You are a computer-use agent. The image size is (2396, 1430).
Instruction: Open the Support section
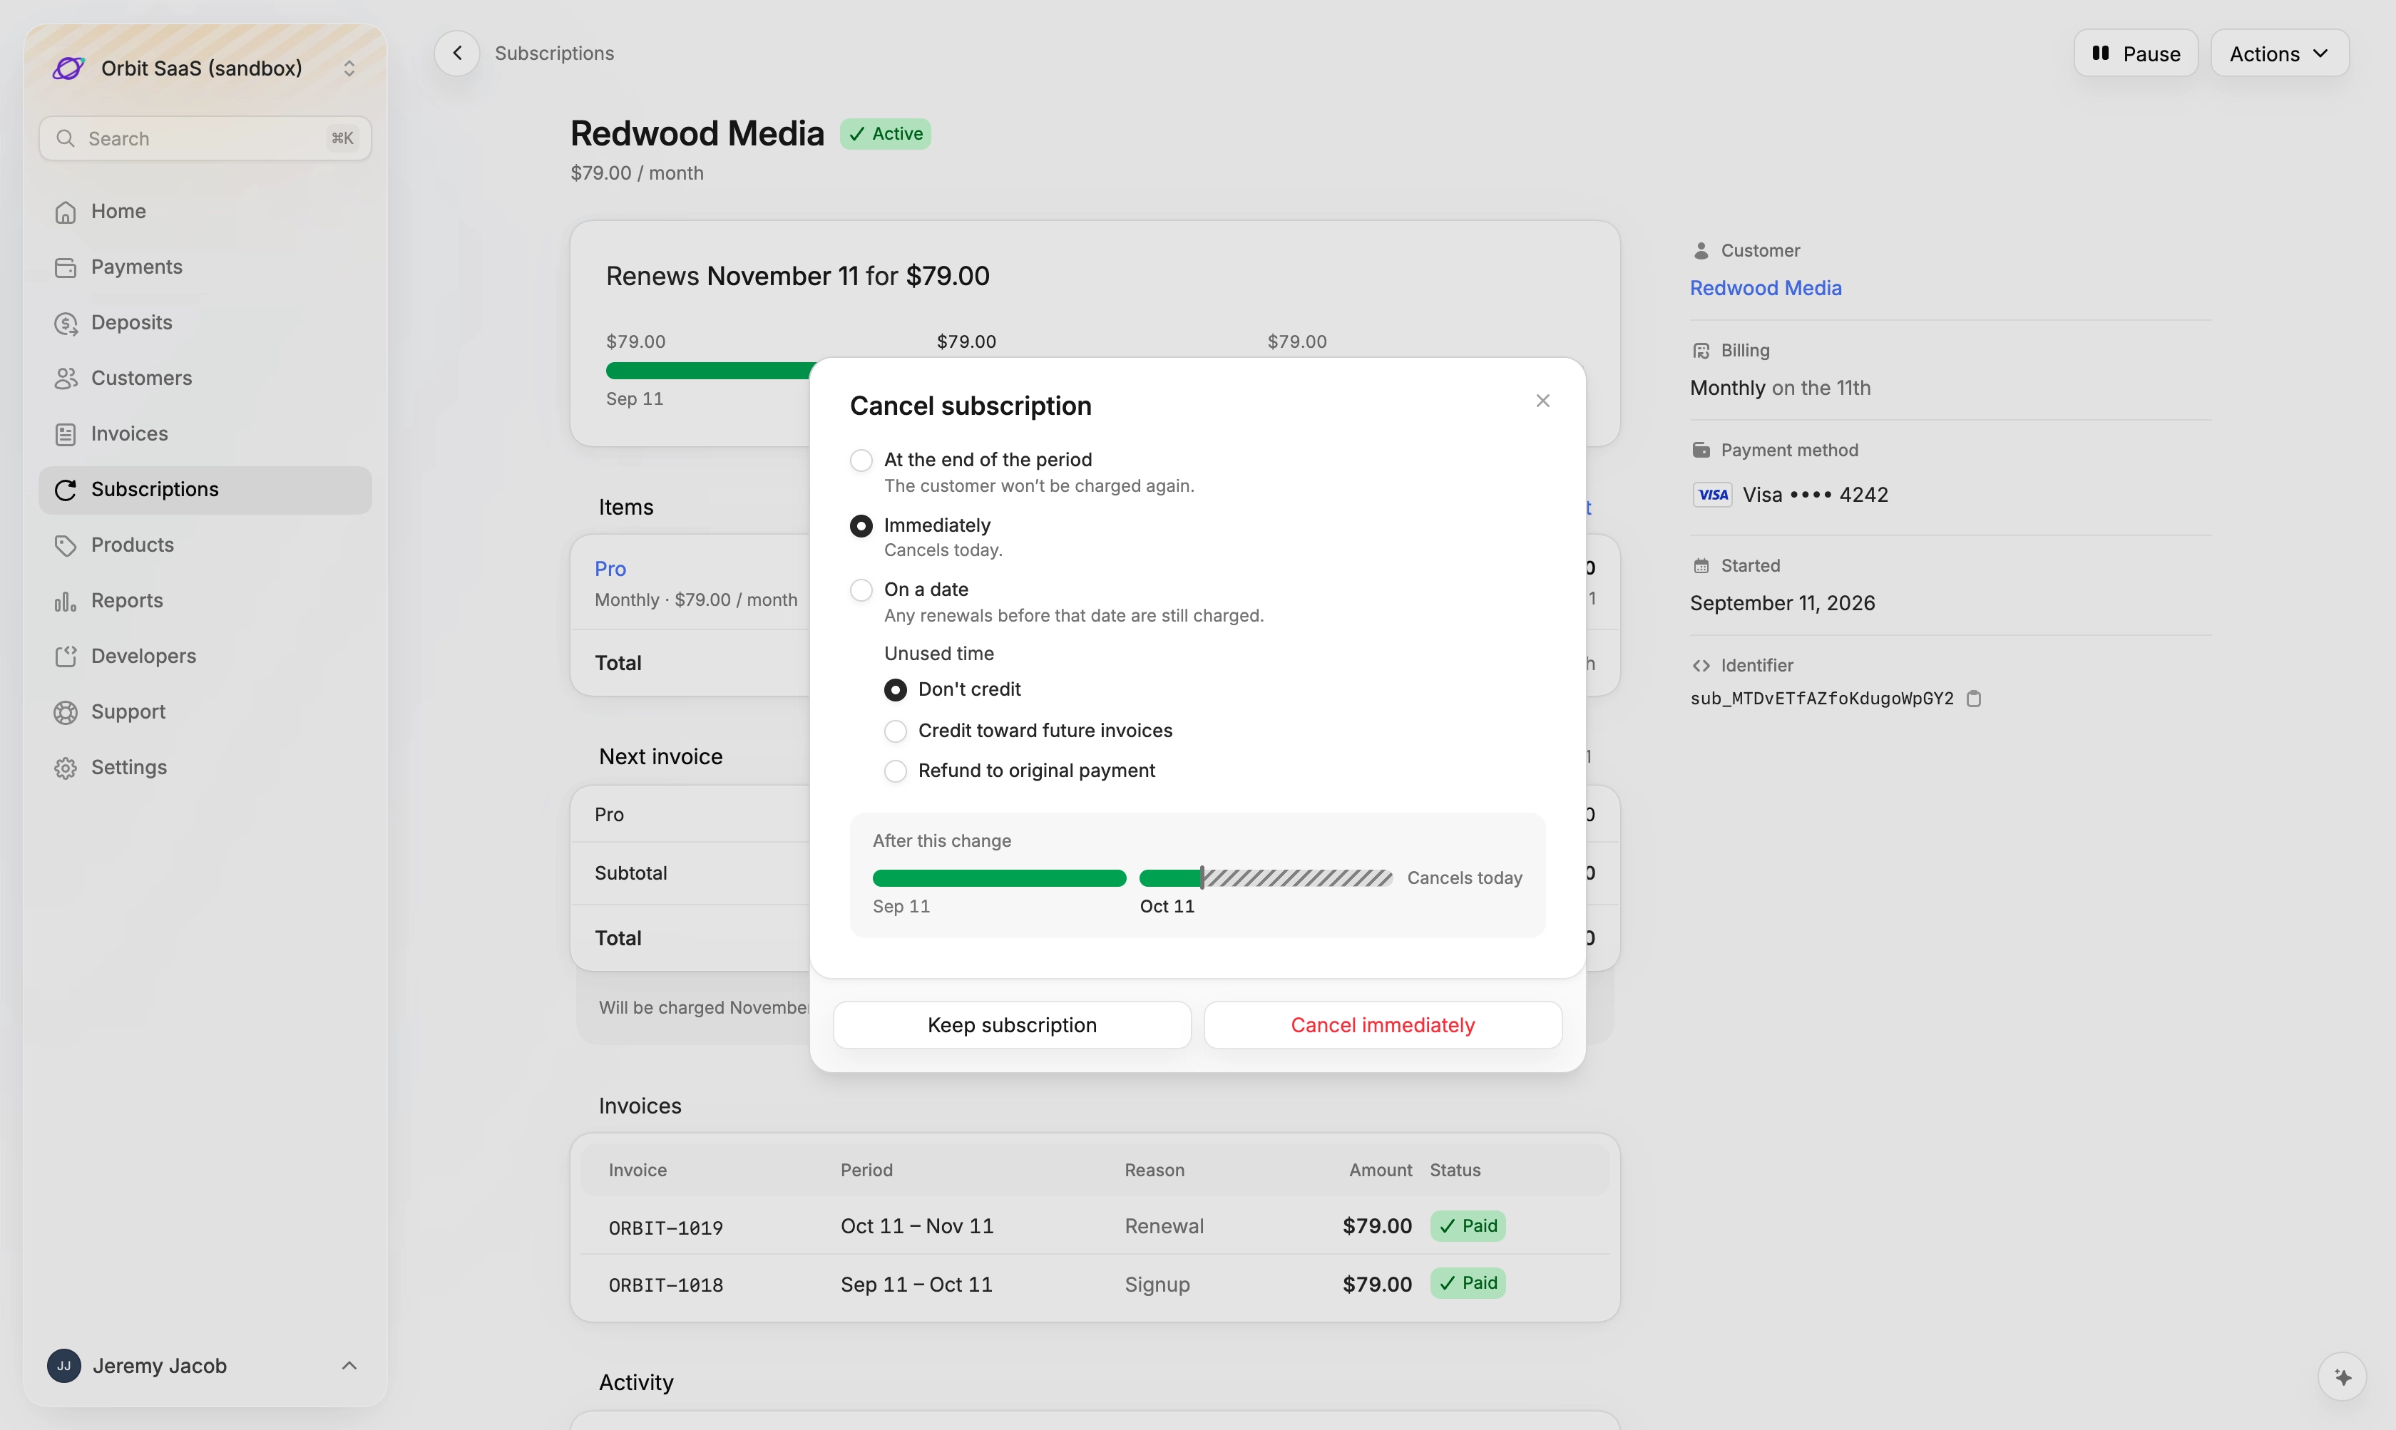pyautogui.click(x=205, y=712)
